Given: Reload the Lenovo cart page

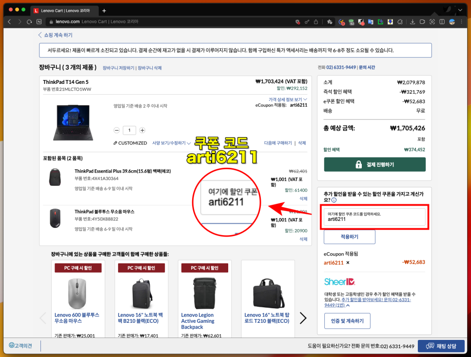Looking at the screenshot, I should click(29, 21).
